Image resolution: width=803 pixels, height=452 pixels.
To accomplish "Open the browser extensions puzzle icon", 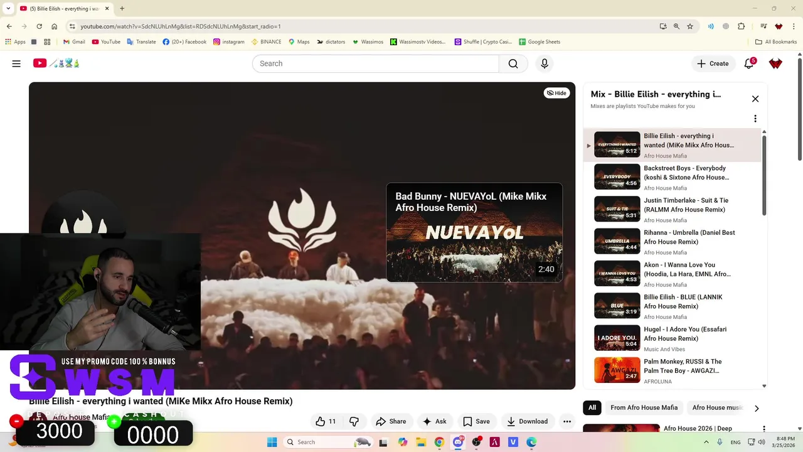I will [742, 26].
